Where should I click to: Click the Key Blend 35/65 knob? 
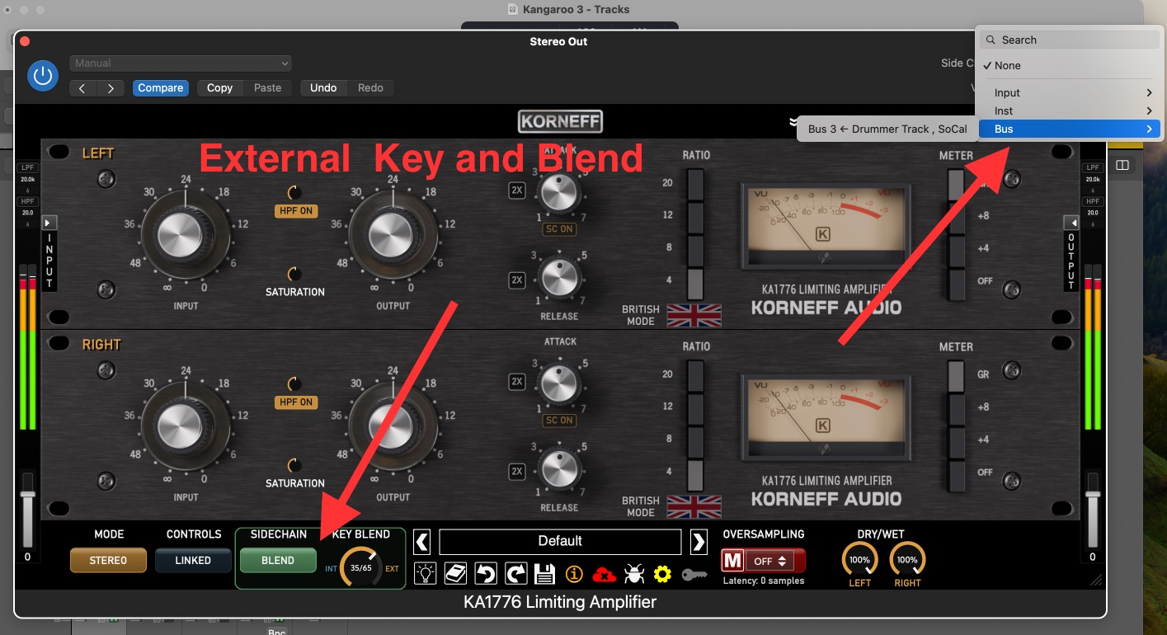(x=361, y=567)
